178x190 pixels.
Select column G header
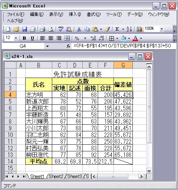click(123, 65)
